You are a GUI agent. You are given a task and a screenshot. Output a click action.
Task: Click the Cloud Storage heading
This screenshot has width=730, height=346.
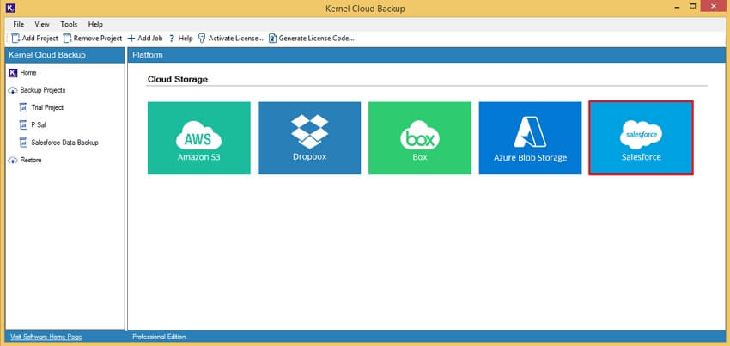(178, 80)
